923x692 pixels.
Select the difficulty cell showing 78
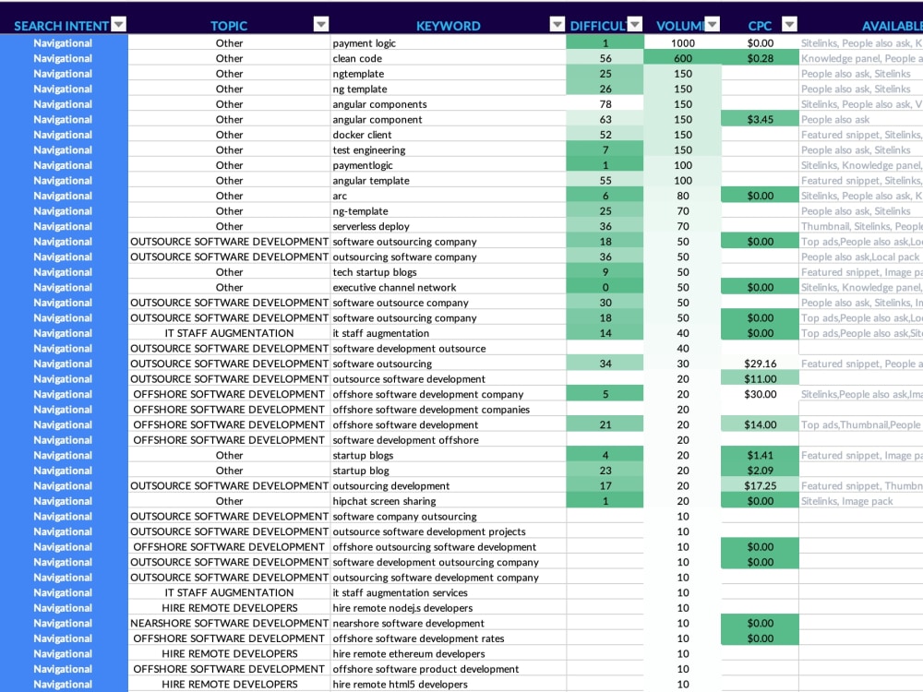605,104
